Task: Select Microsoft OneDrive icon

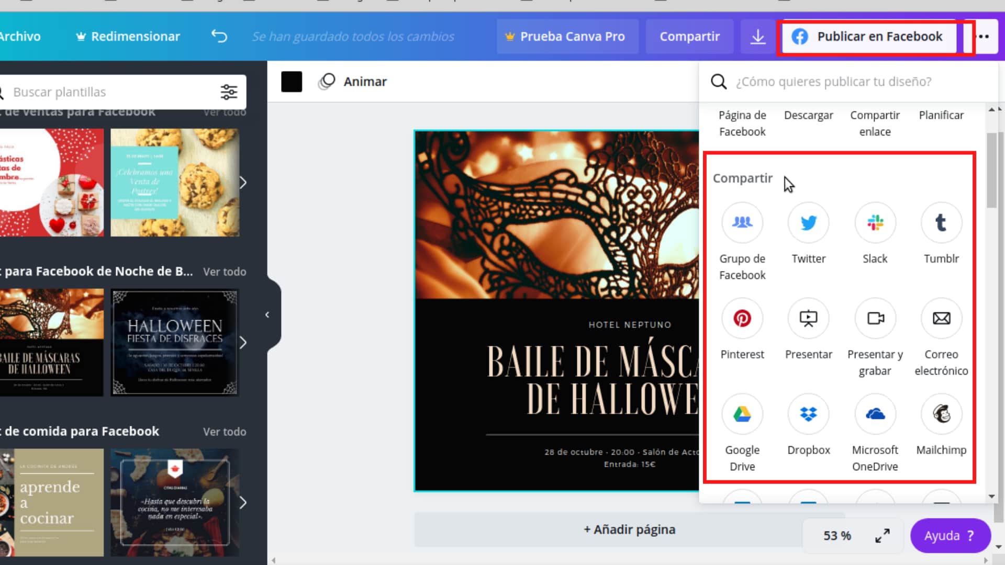Action: 875,414
